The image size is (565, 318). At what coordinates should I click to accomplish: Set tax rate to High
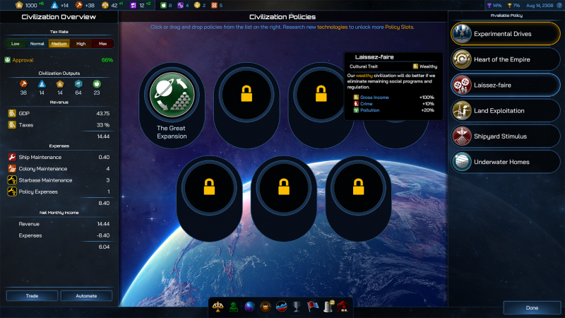click(x=81, y=44)
